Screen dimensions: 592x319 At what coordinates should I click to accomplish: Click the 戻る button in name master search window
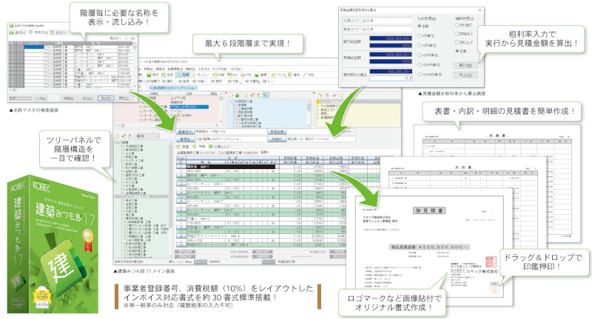pyautogui.click(x=124, y=98)
